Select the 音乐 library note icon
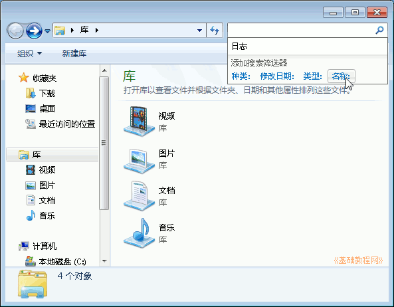Image resolution: width=394 pixels, height=307 pixels. click(x=139, y=233)
